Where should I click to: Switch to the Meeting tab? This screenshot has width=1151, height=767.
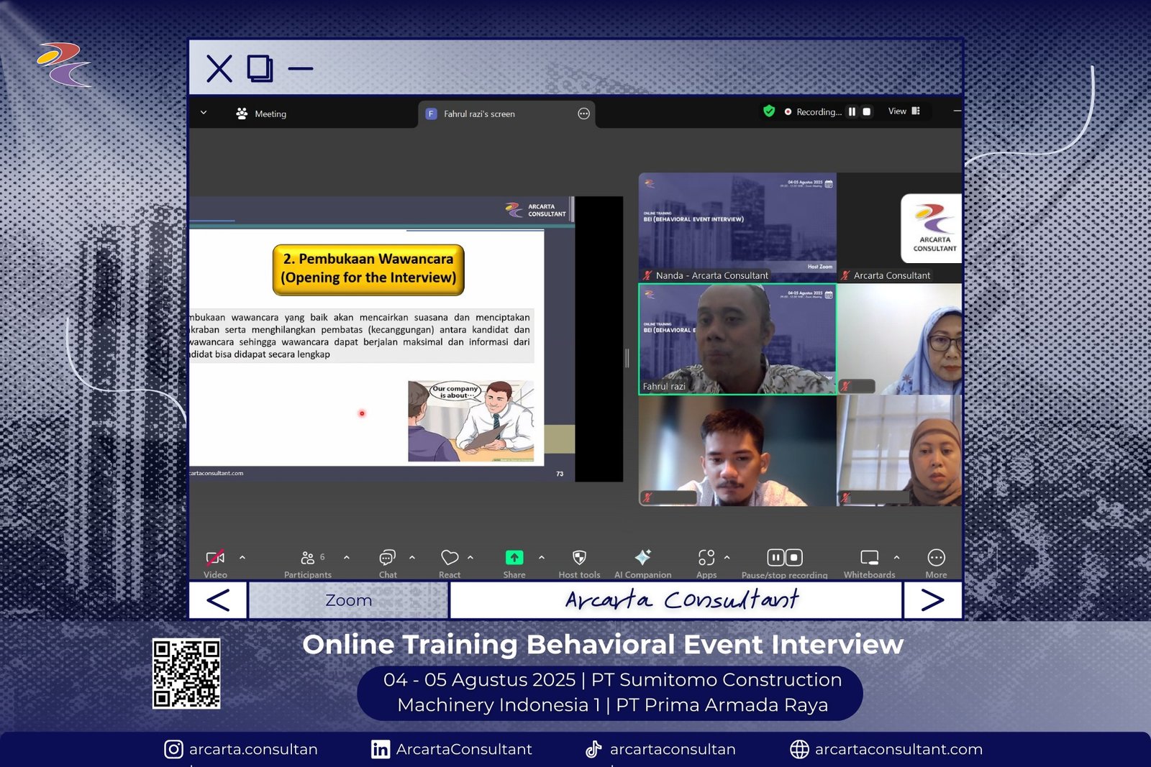[261, 114]
